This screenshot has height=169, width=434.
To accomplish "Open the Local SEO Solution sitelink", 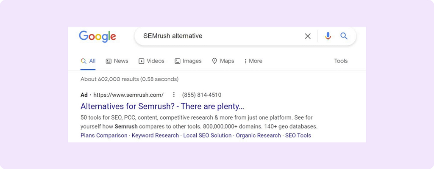I will [x=207, y=136].
